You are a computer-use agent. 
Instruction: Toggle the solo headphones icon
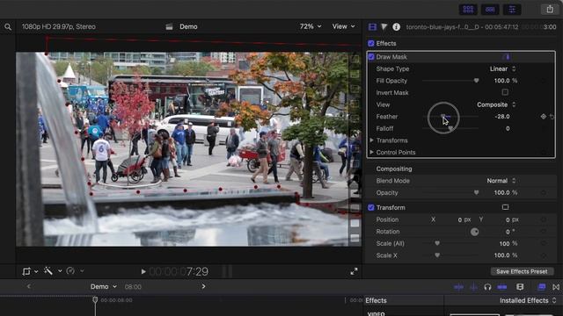(x=487, y=287)
